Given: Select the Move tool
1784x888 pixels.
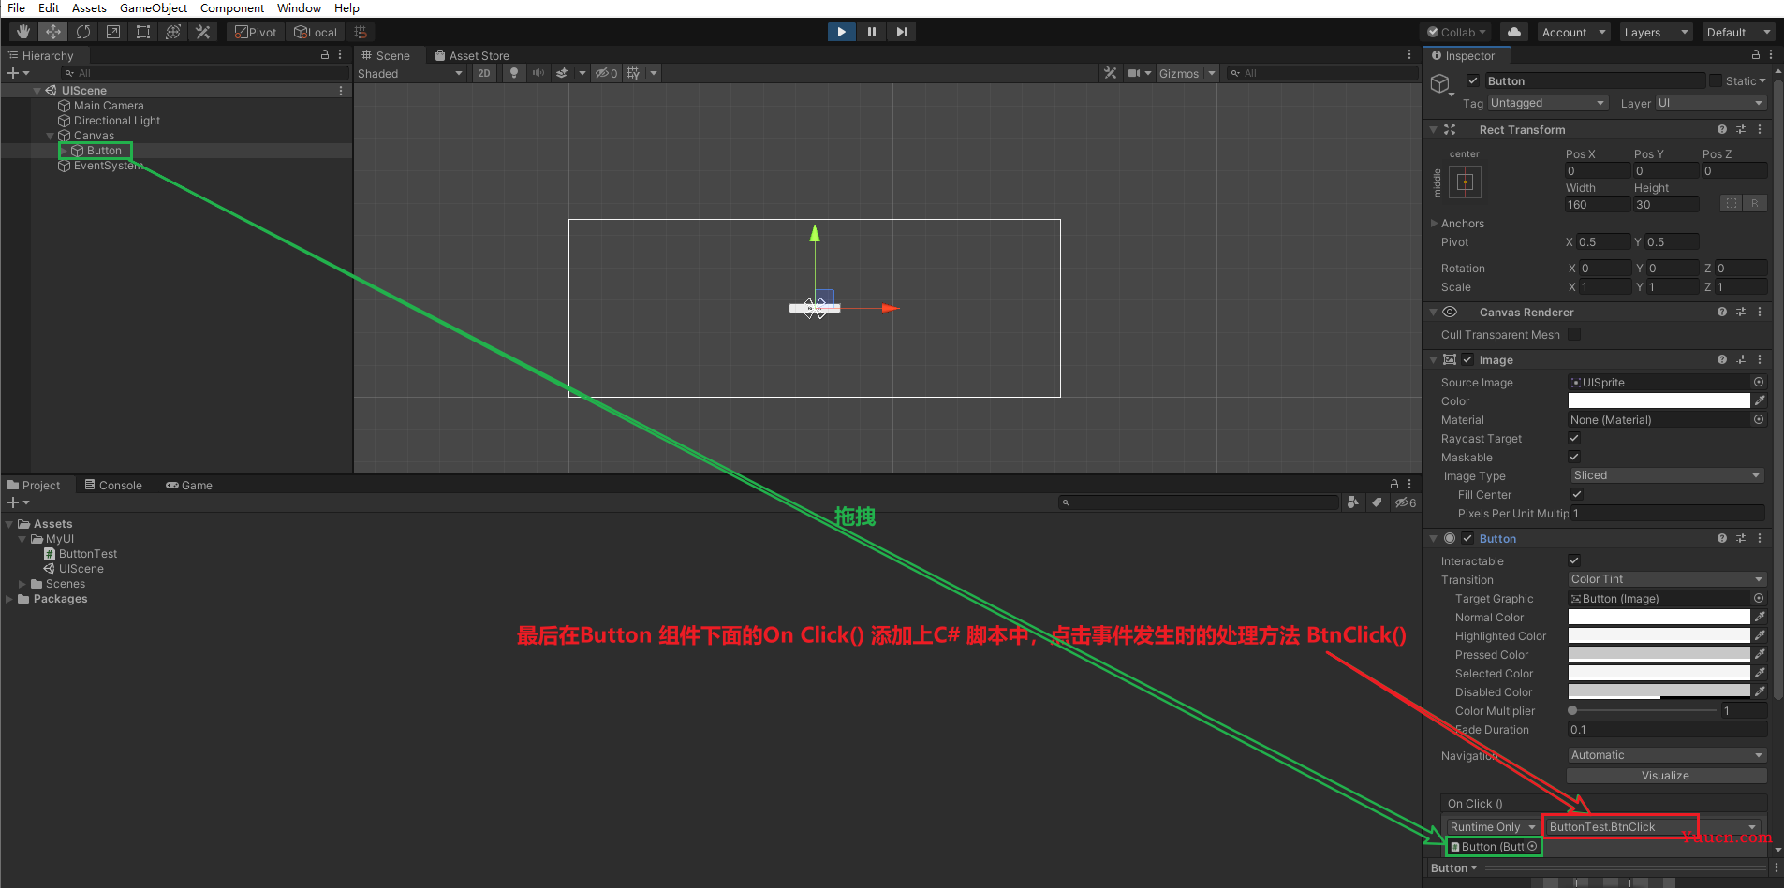Looking at the screenshot, I should tap(53, 32).
